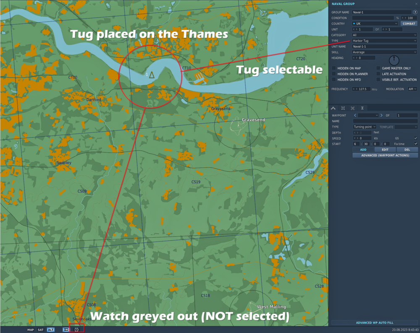The width and height of the screenshot is (420, 333).
Task: Click the help question mark on Naval Group panel
Action: (415, 12)
